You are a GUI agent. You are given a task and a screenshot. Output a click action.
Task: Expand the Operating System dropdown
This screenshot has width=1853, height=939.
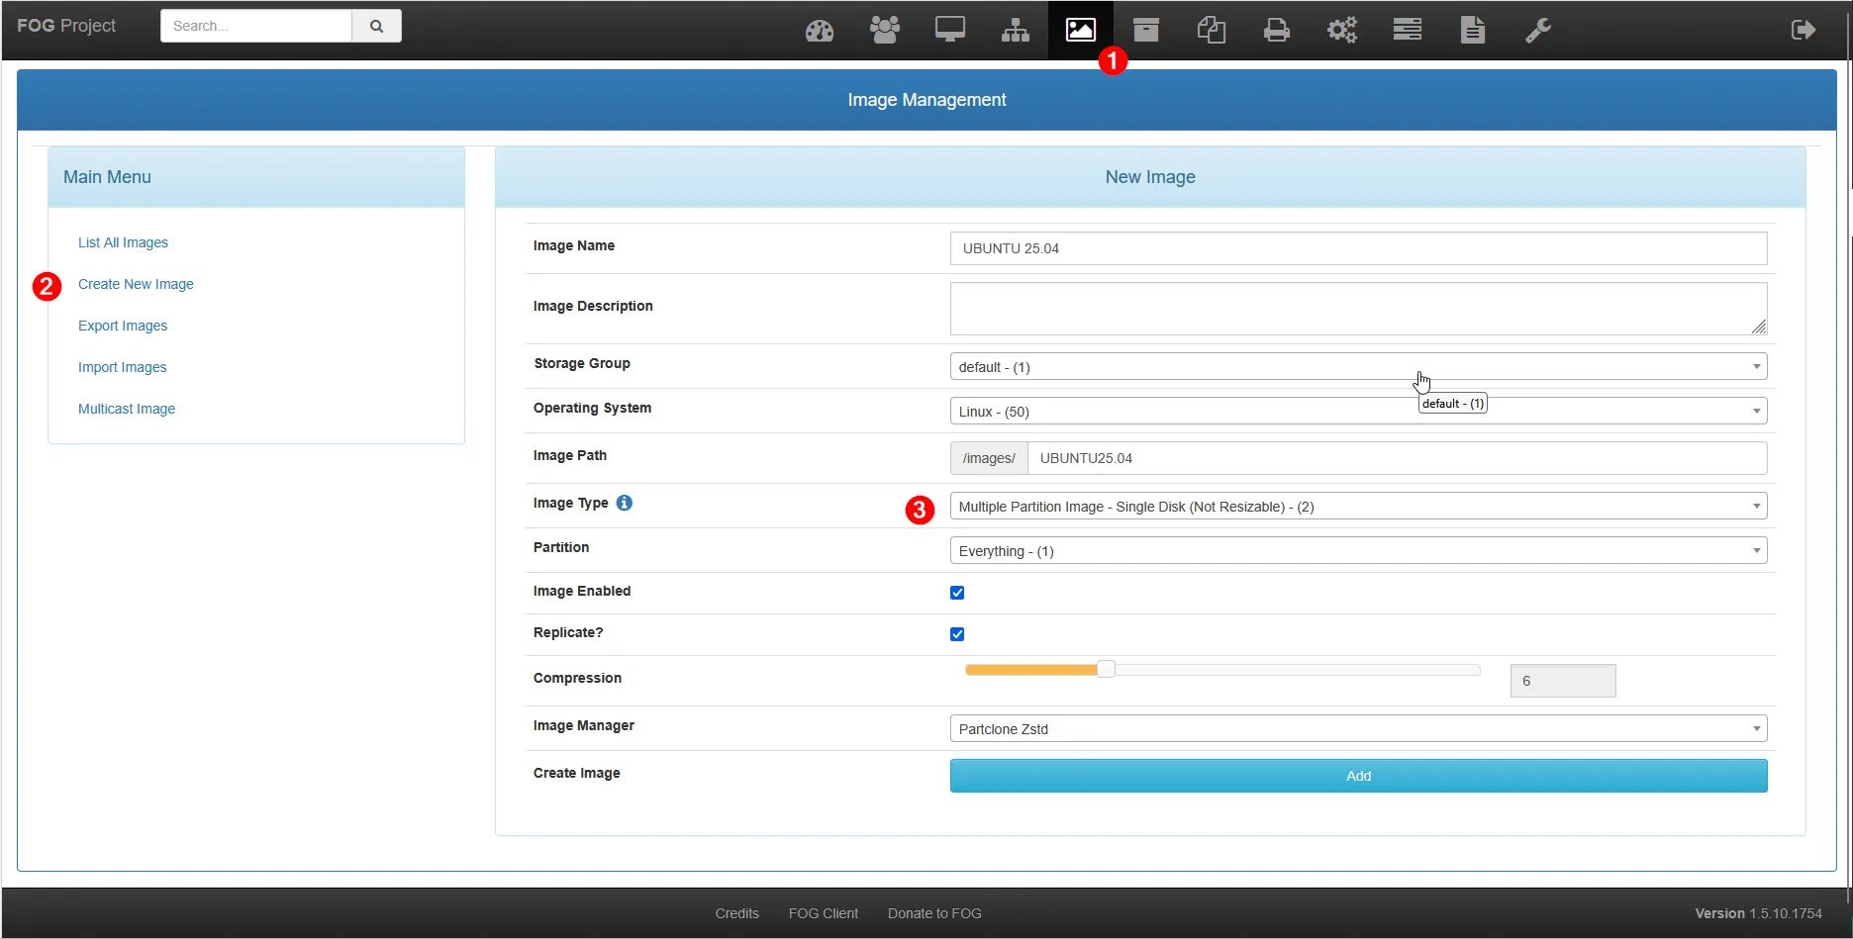pyautogui.click(x=1358, y=412)
